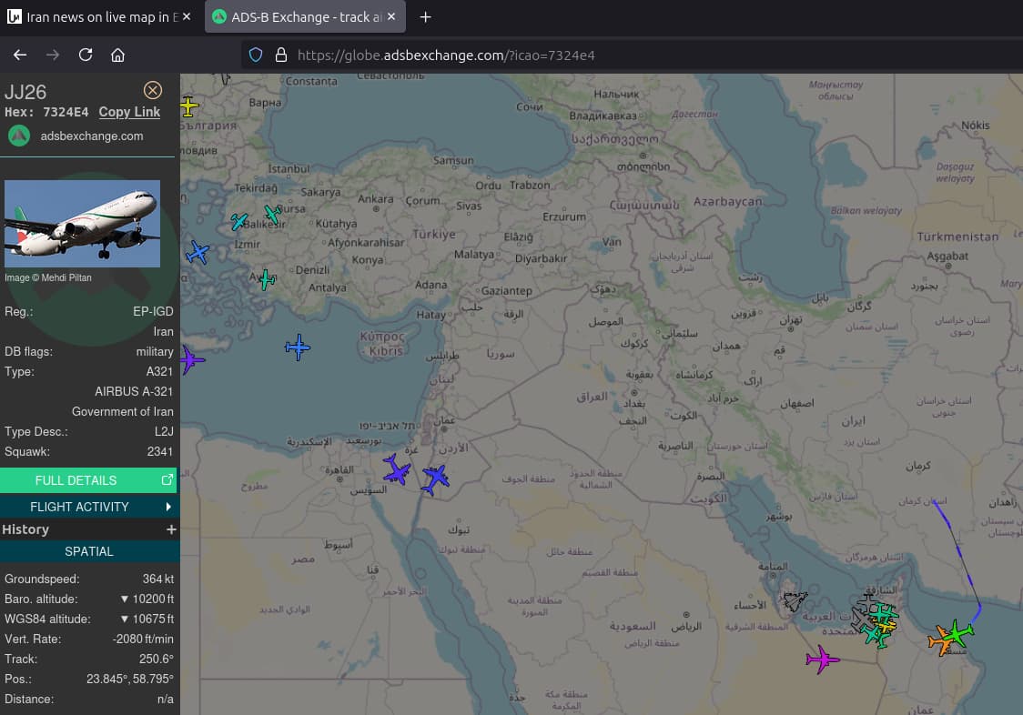Image resolution: width=1023 pixels, height=715 pixels.
Task: Select the blue aircraft west of Izmir
Action: 197,252
